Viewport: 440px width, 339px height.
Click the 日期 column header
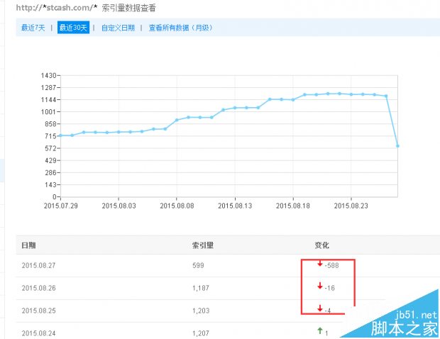pos(29,245)
